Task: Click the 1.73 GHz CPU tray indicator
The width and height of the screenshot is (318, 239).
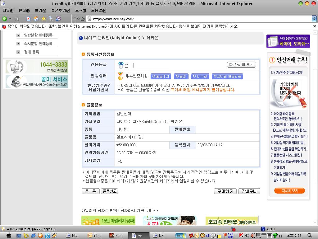Action: (x=230, y=236)
